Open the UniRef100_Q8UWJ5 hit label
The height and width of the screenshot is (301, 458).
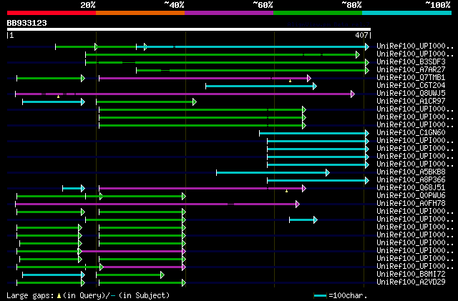click(x=411, y=94)
